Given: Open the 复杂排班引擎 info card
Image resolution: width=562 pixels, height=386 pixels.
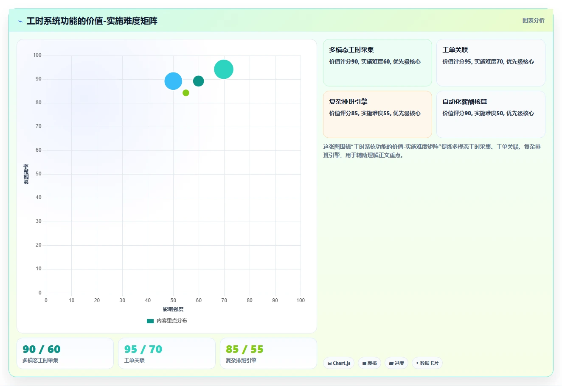Looking at the screenshot, I should [377, 114].
